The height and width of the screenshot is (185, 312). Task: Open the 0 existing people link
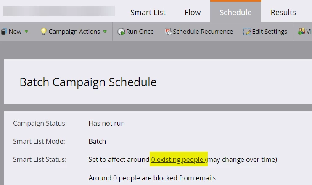pos(177,159)
